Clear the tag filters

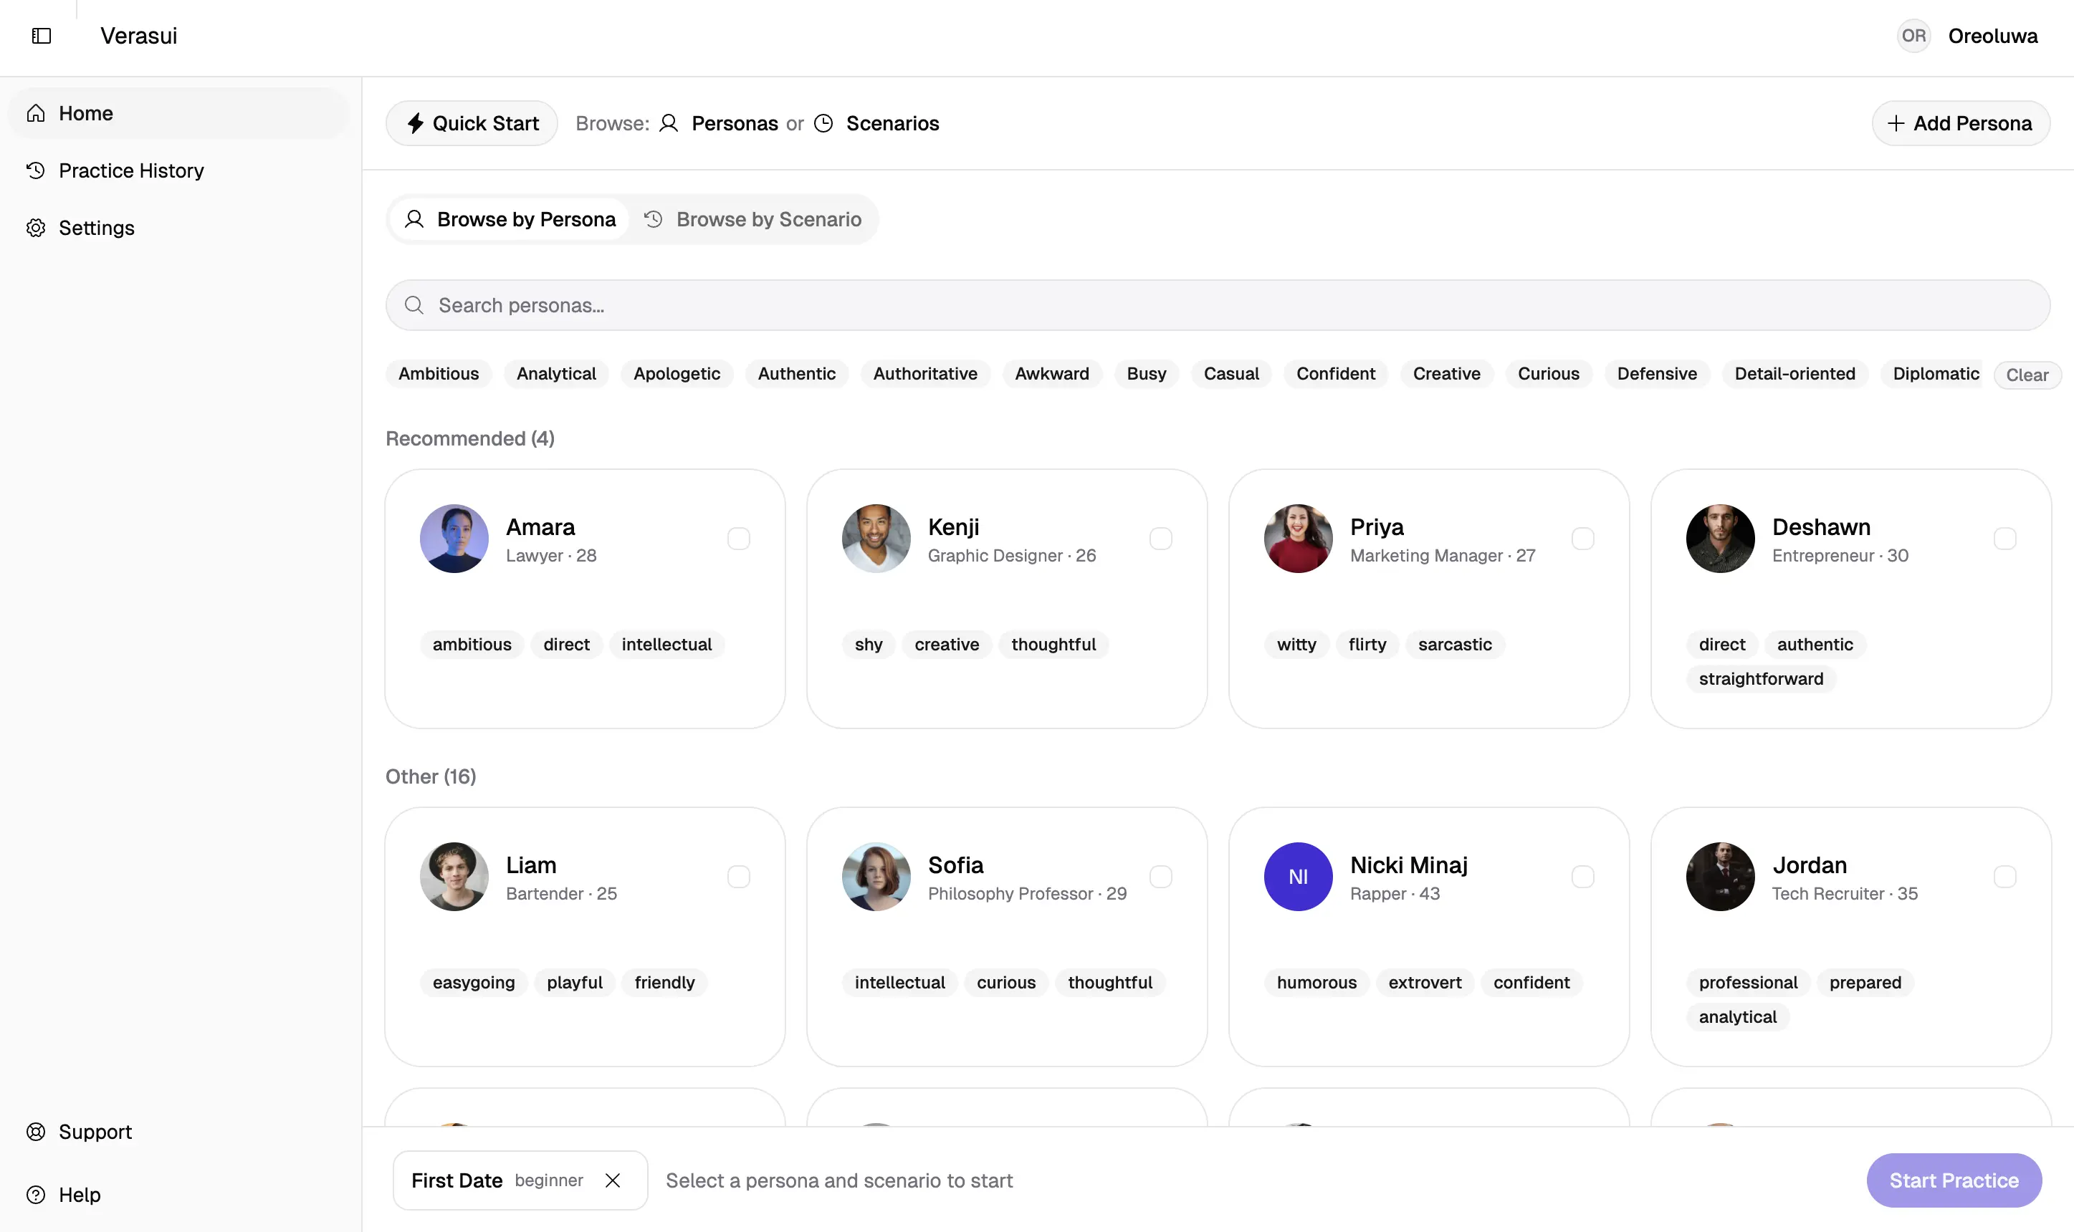[2027, 375]
